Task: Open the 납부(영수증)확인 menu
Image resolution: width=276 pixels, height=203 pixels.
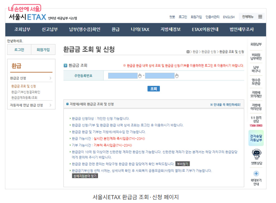Action: pos(84,29)
